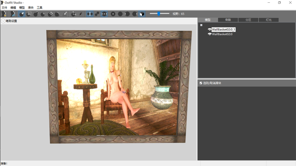296x166 pixels.
Task: Select the WallBasket02:0 tree item
Action: (x=222, y=34)
